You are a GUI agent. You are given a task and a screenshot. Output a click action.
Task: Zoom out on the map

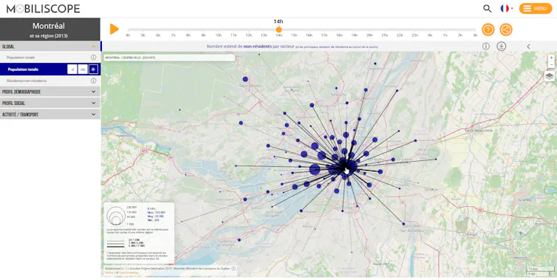[x=551, y=65]
